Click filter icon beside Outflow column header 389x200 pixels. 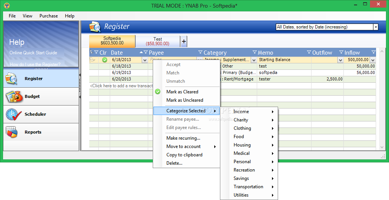(x=309, y=52)
